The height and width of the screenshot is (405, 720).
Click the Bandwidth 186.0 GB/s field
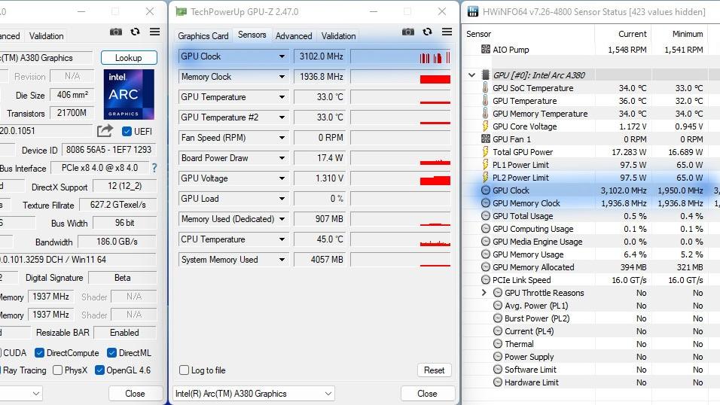point(117,242)
